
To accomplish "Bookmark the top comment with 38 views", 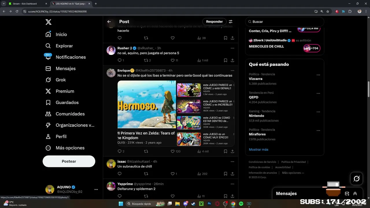I will click(x=225, y=38).
